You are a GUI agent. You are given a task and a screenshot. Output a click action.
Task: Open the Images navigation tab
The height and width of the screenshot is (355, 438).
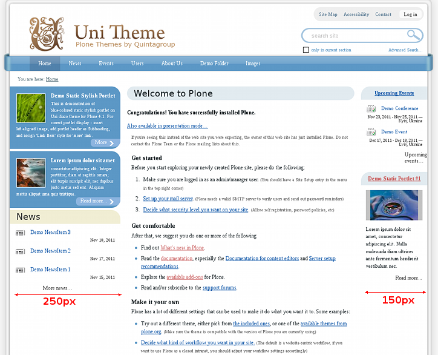point(253,64)
